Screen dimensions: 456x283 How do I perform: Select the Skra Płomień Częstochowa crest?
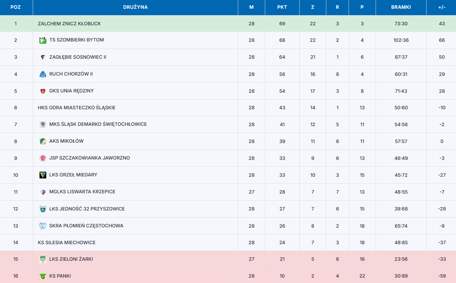pyautogui.click(x=43, y=226)
